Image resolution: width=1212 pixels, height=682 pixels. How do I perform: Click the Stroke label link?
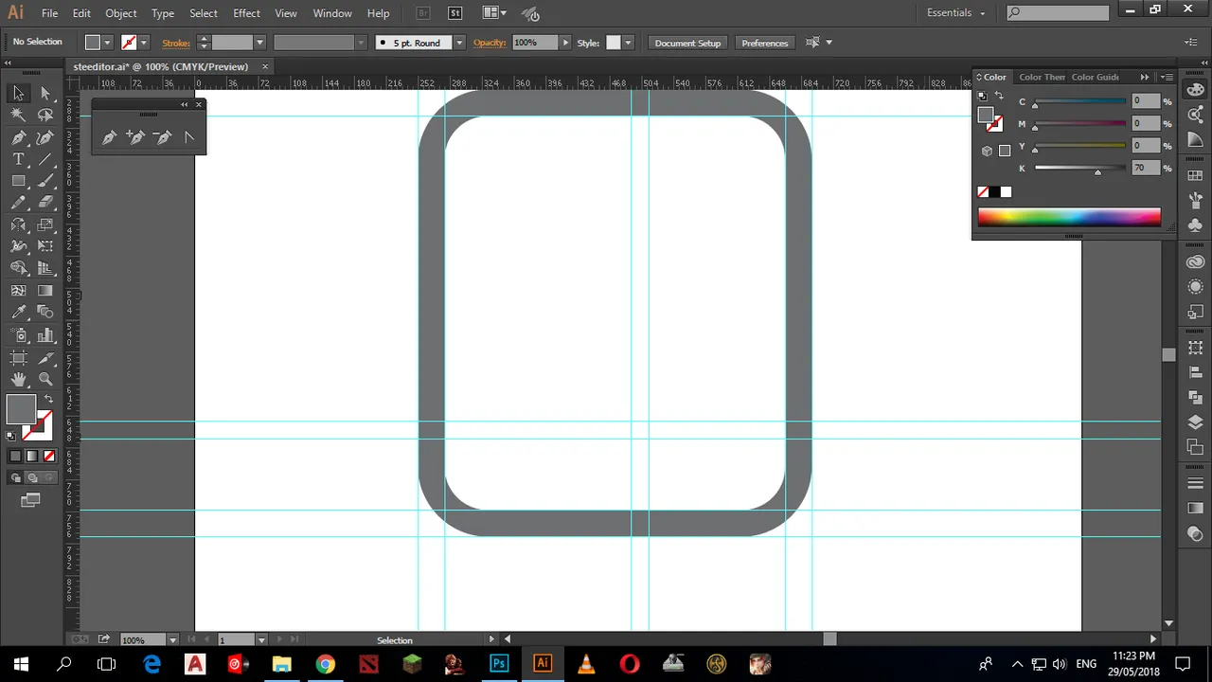point(176,43)
